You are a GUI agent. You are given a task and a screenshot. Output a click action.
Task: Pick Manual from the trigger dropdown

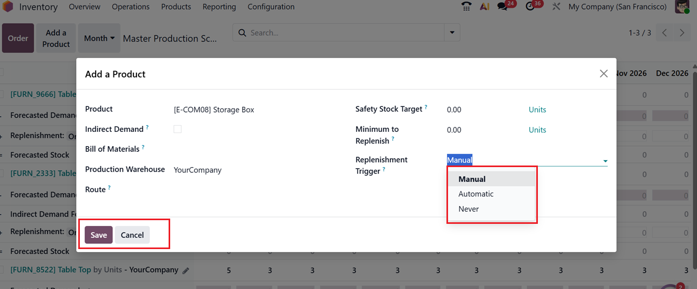(x=472, y=179)
